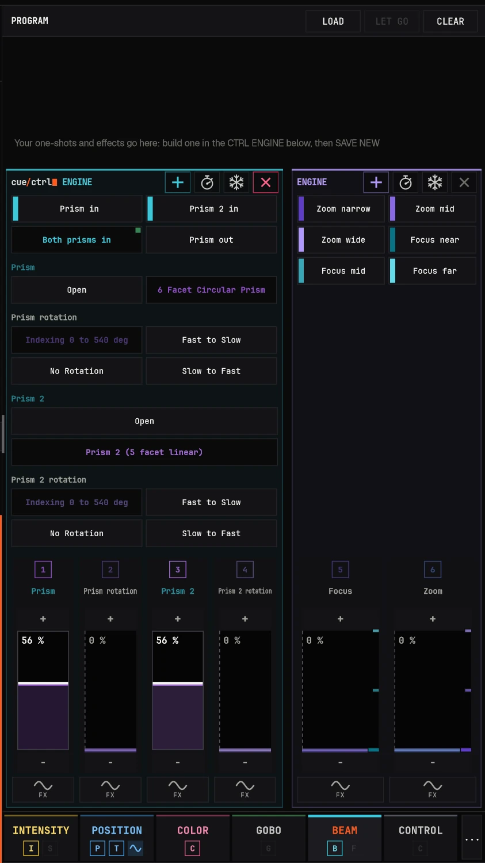Increase Prism fader with plus button
The width and height of the screenshot is (485, 863).
[43, 619]
